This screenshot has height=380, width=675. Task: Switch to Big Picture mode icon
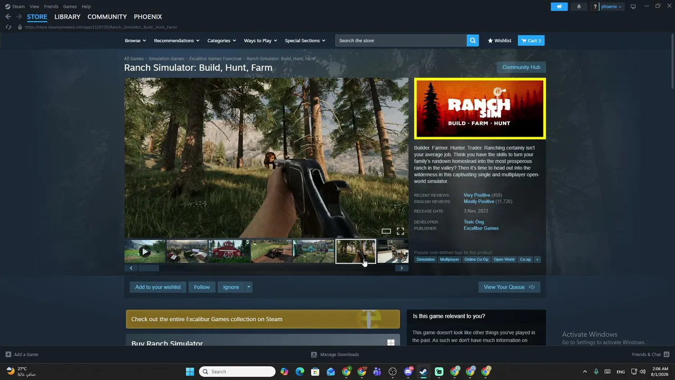tap(633, 6)
